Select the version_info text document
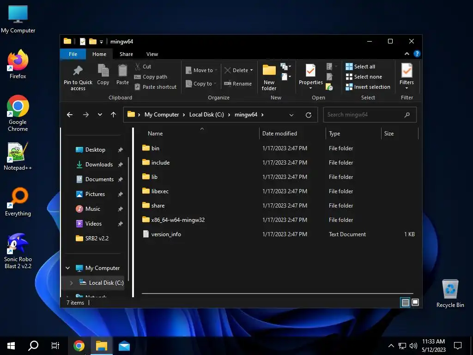Viewport: 473px width, 355px height. coord(278,234)
